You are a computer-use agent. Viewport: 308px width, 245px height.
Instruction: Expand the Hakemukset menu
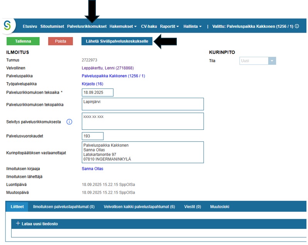click(123, 26)
